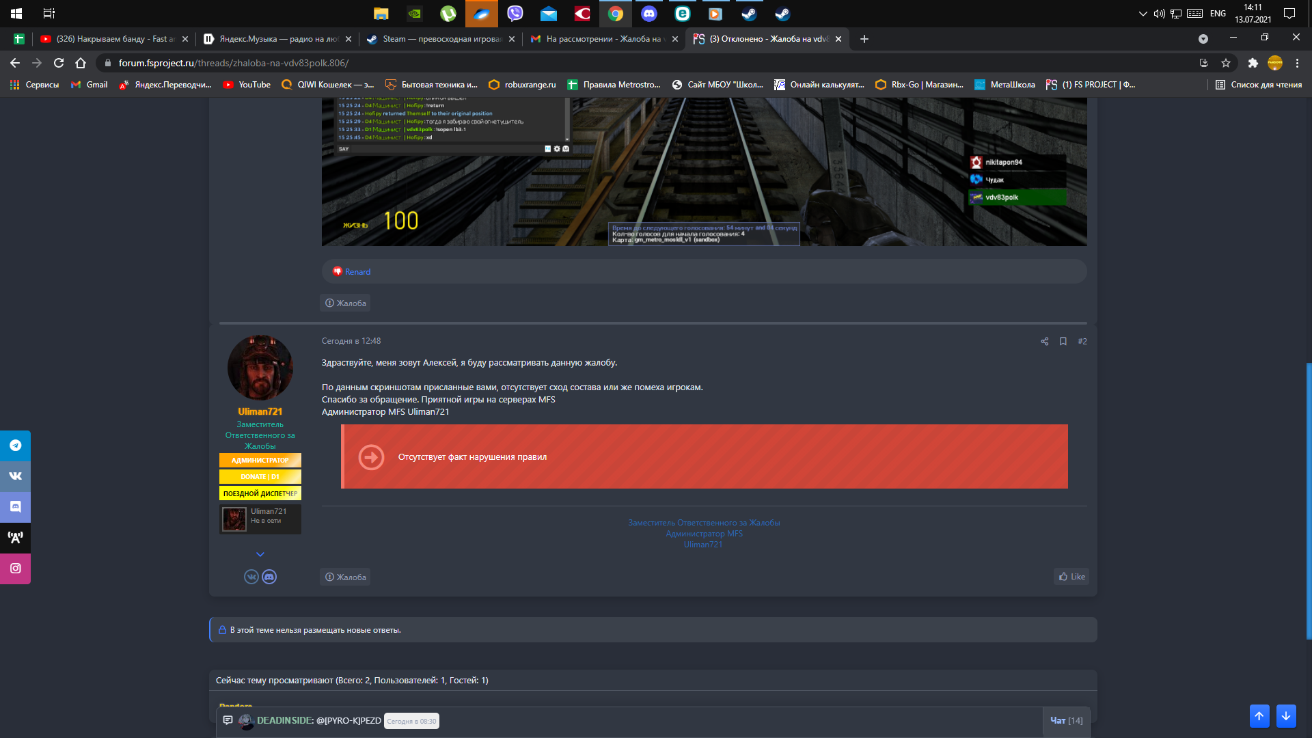Open the FS PROJECT bookmark

coord(1091,85)
